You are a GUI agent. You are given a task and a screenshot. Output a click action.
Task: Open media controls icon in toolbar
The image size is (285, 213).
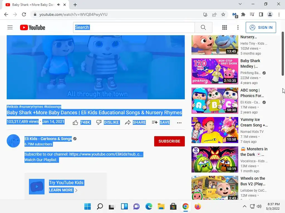pyautogui.click(x=252, y=14)
